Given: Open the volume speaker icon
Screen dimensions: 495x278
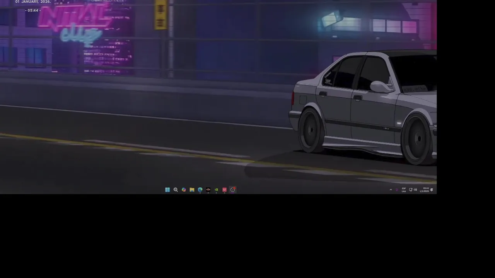Looking at the screenshot, I should pyautogui.click(x=415, y=190).
